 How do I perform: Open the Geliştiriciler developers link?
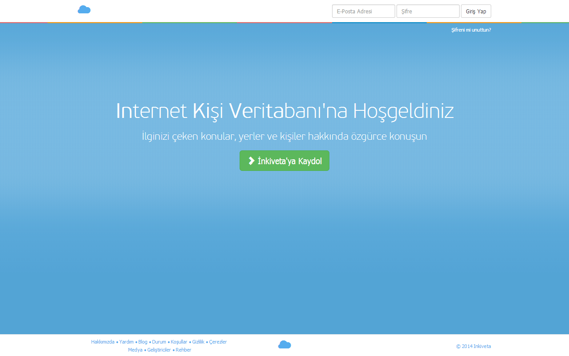(x=159, y=350)
